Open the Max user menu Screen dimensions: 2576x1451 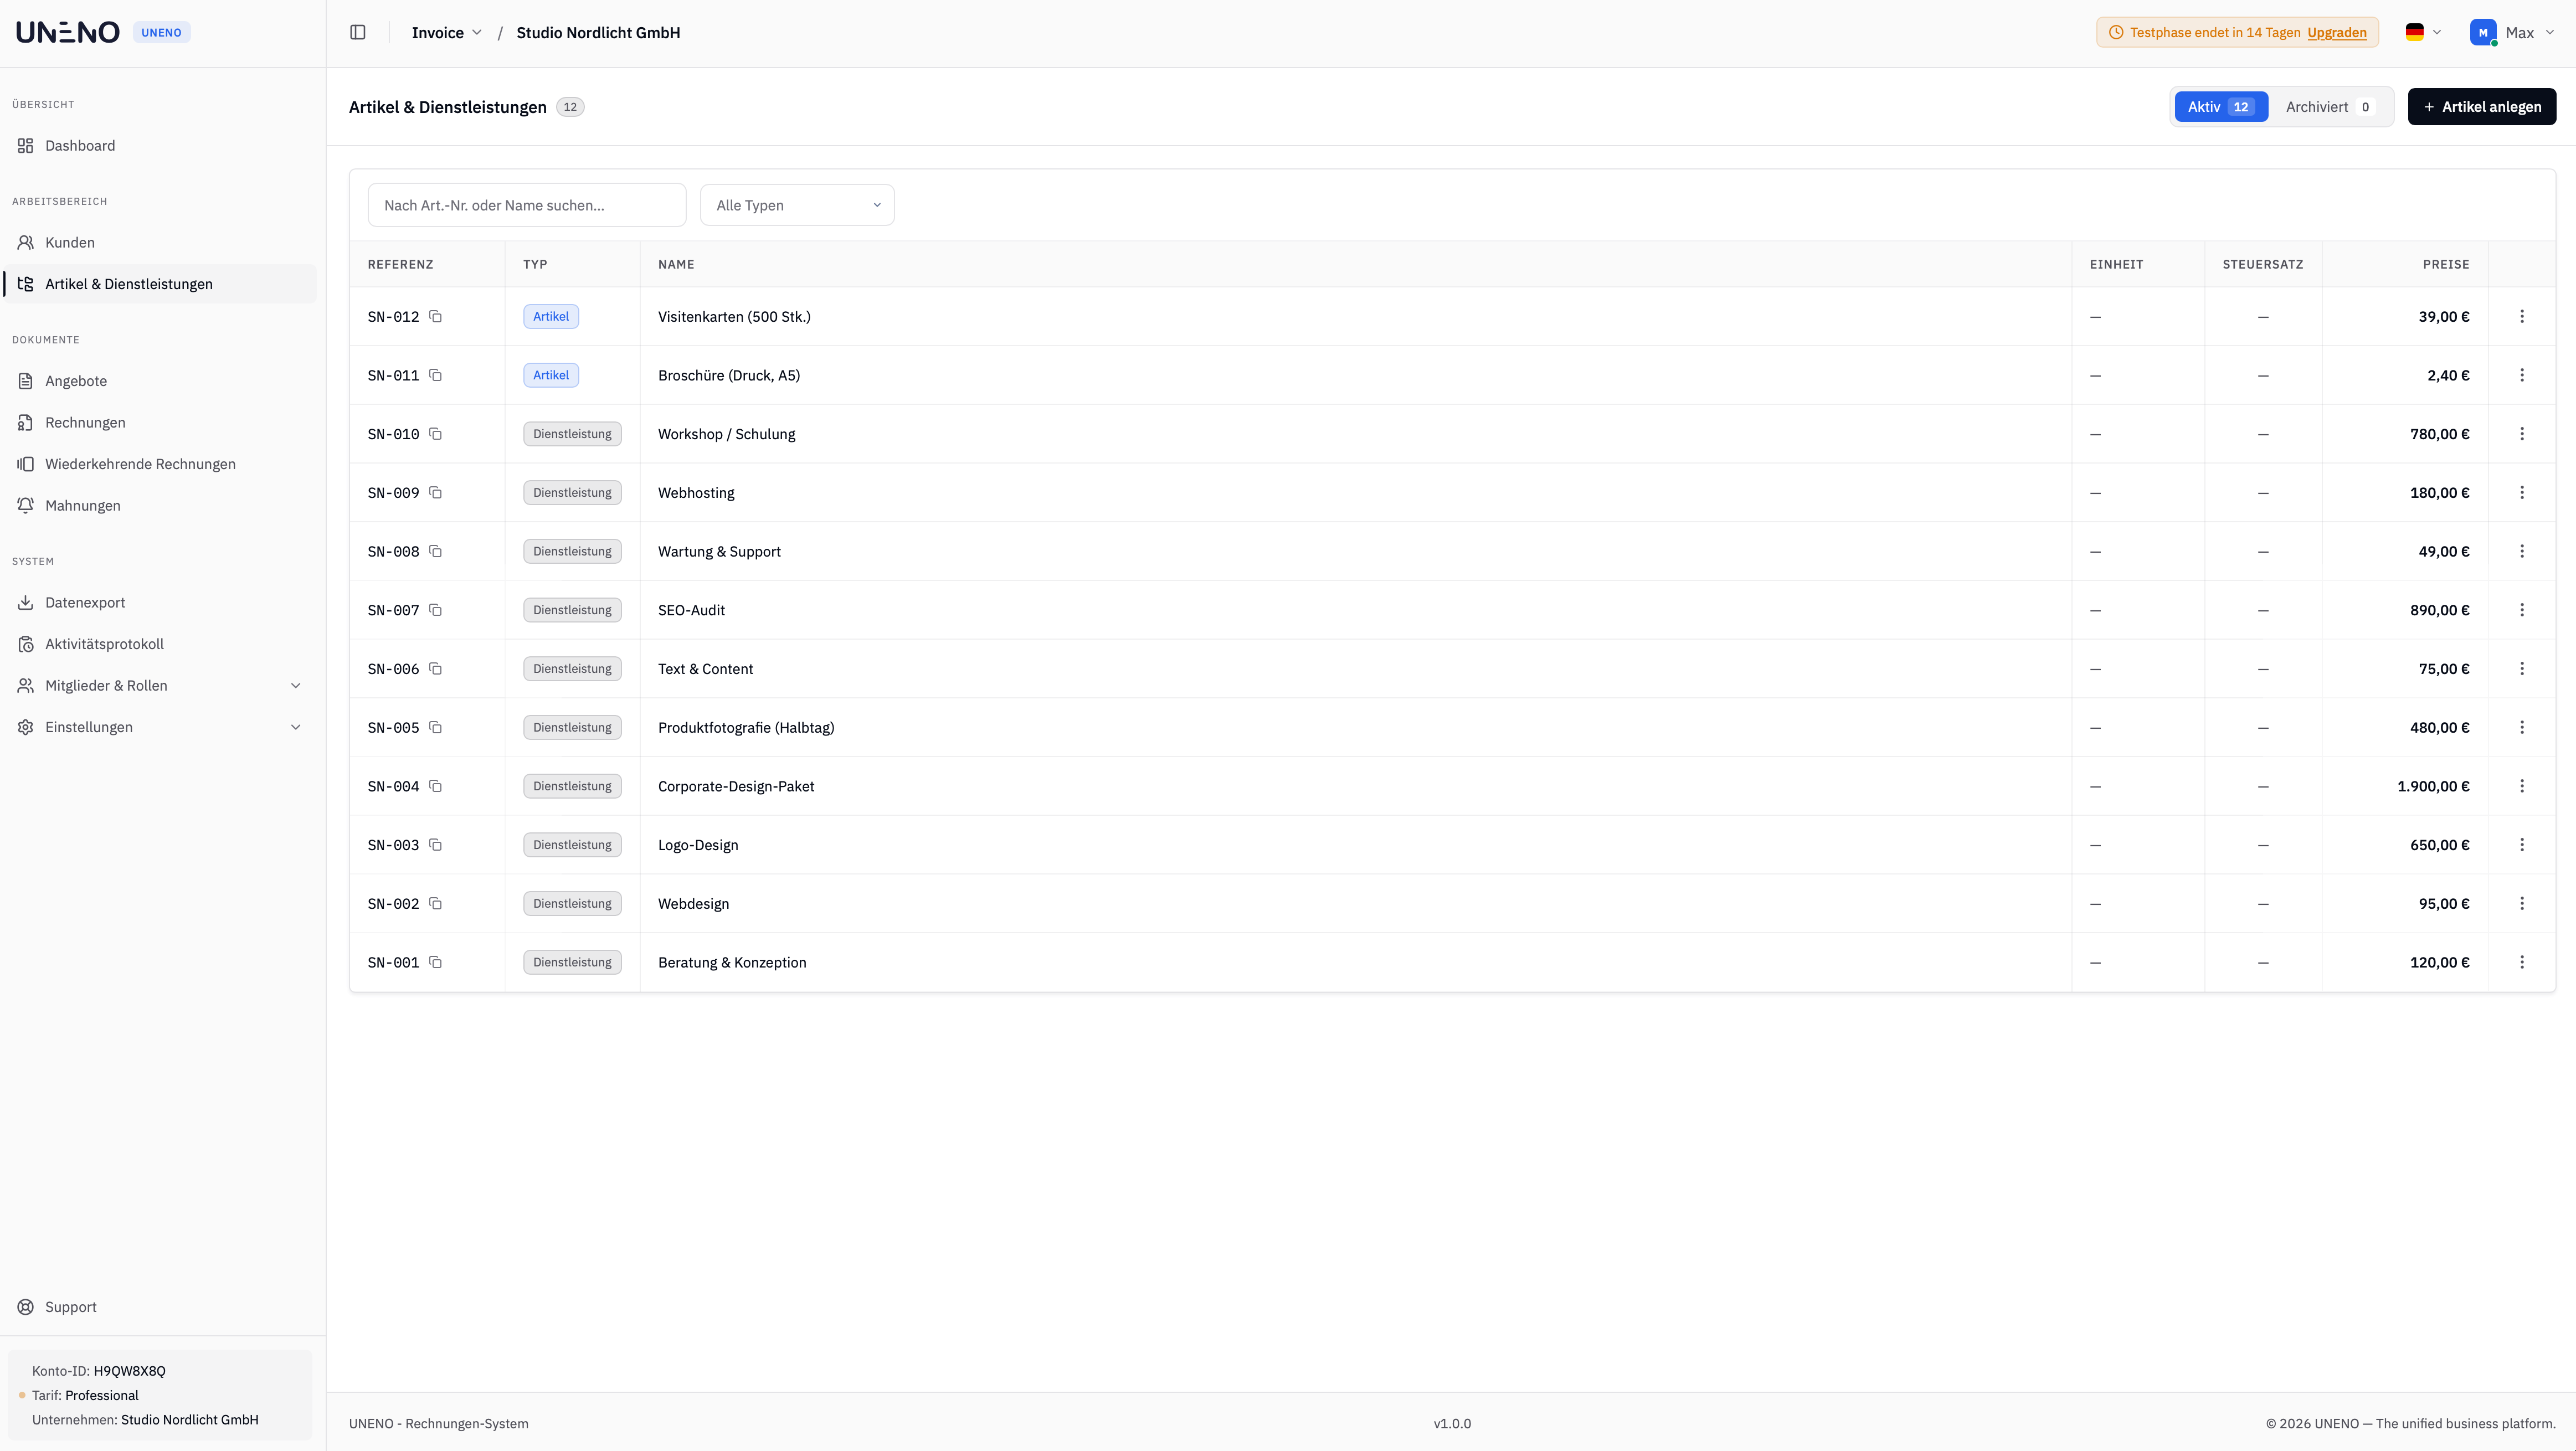pyautogui.click(x=2512, y=32)
